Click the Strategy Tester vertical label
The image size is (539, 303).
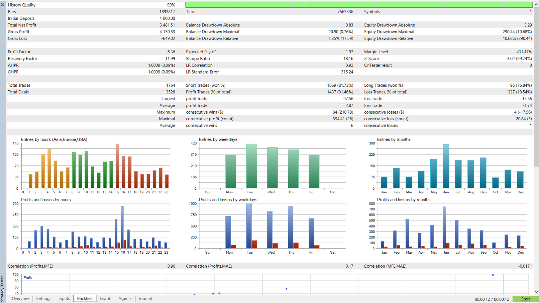click(x=3, y=289)
